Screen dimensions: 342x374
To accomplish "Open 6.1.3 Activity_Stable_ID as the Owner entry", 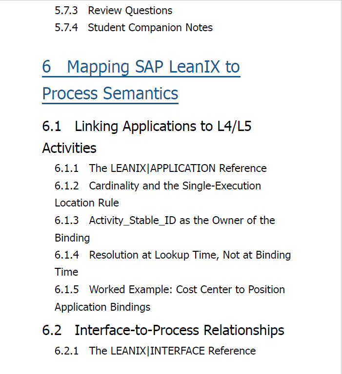I will (x=165, y=221).
